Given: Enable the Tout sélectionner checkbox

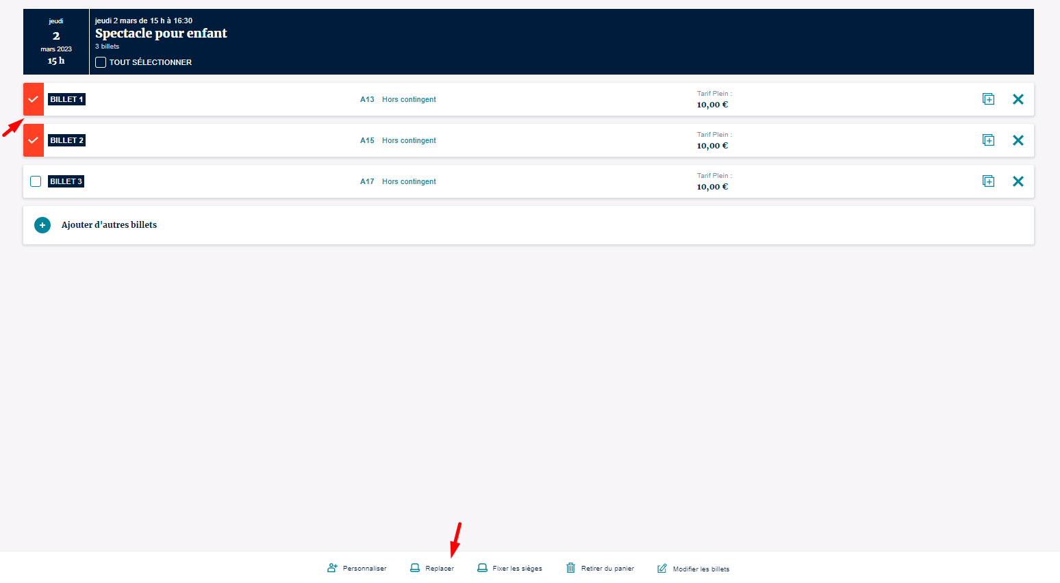Looking at the screenshot, I should tap(101, 62).
